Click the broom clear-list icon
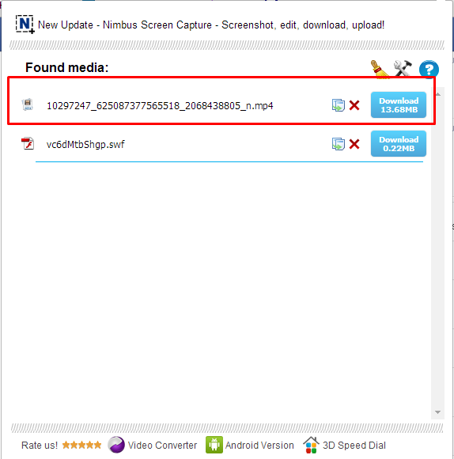The width and height of the screenshot is (454, 459). pos(380,70)
